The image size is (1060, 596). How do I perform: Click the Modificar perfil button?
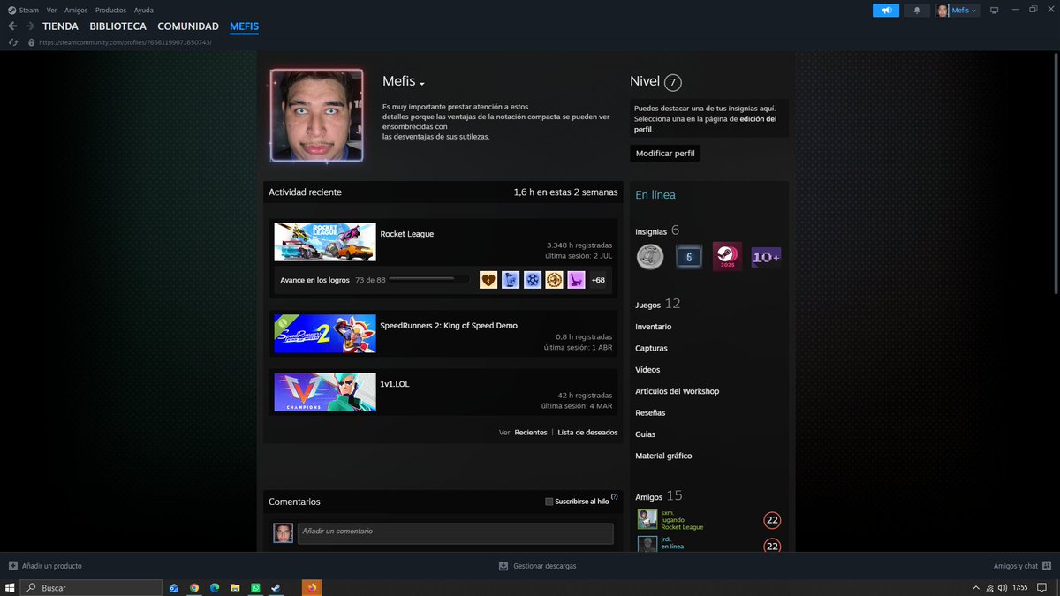[x=665, y=153]
